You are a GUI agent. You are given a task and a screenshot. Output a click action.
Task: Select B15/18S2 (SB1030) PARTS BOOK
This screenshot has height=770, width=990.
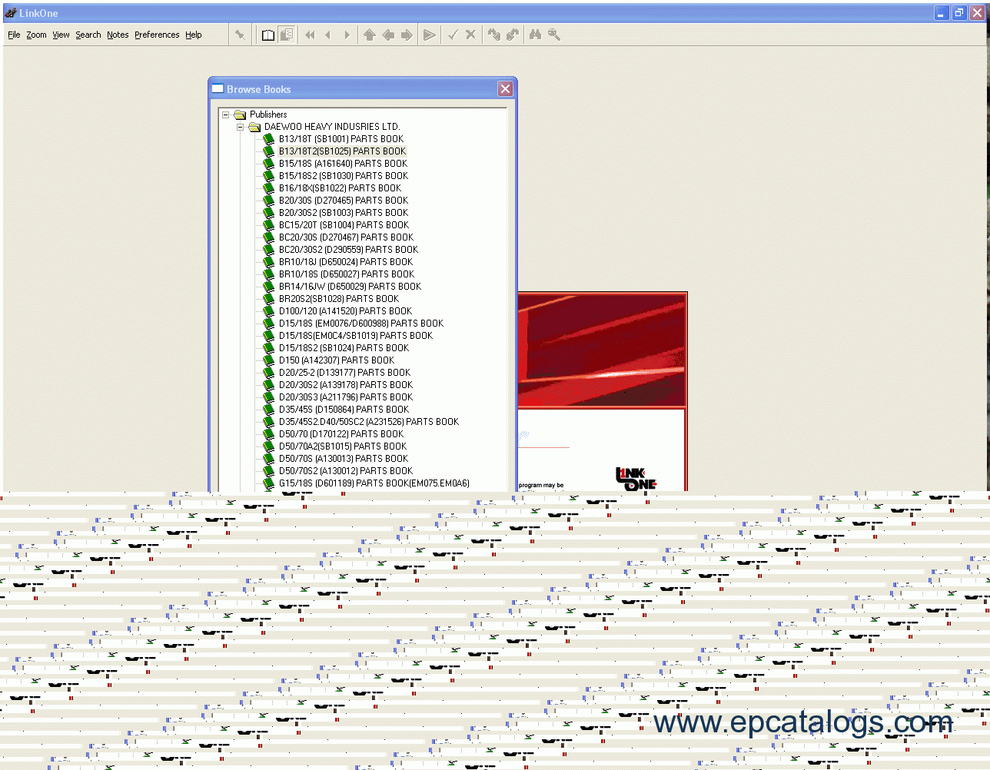tap(344, 176)
